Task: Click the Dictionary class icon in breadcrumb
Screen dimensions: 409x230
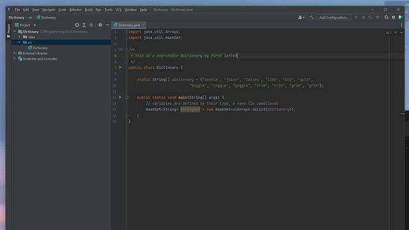Action: coord(38,17)
